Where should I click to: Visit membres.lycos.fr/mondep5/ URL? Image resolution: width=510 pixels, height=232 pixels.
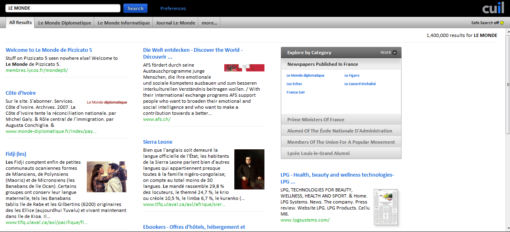click(37, 70)
